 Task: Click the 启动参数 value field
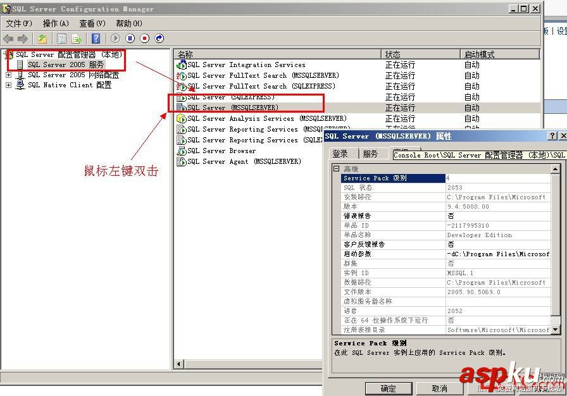[x=498, y=254]
